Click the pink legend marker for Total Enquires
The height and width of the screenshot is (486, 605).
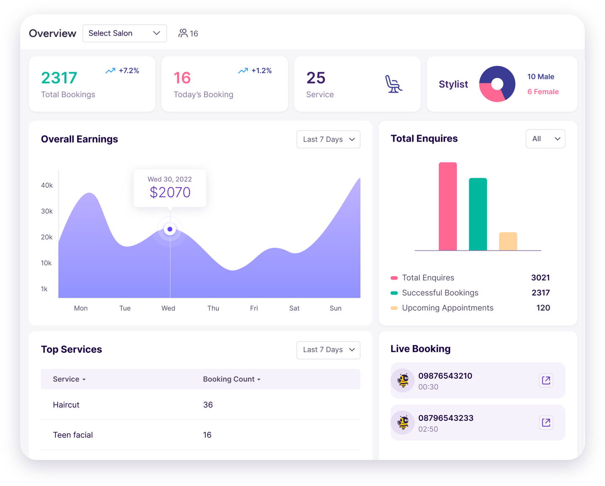[x=394, y=278]
